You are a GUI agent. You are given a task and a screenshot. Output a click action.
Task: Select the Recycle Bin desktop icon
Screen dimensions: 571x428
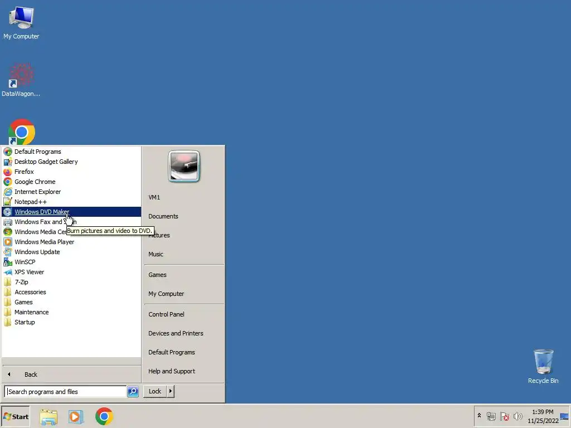click(x=543, y=367)
